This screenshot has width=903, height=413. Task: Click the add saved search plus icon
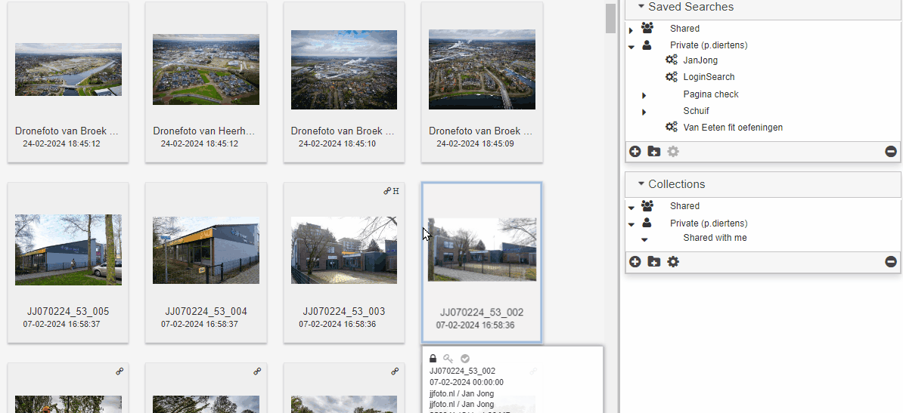click(x=635, y=152)
